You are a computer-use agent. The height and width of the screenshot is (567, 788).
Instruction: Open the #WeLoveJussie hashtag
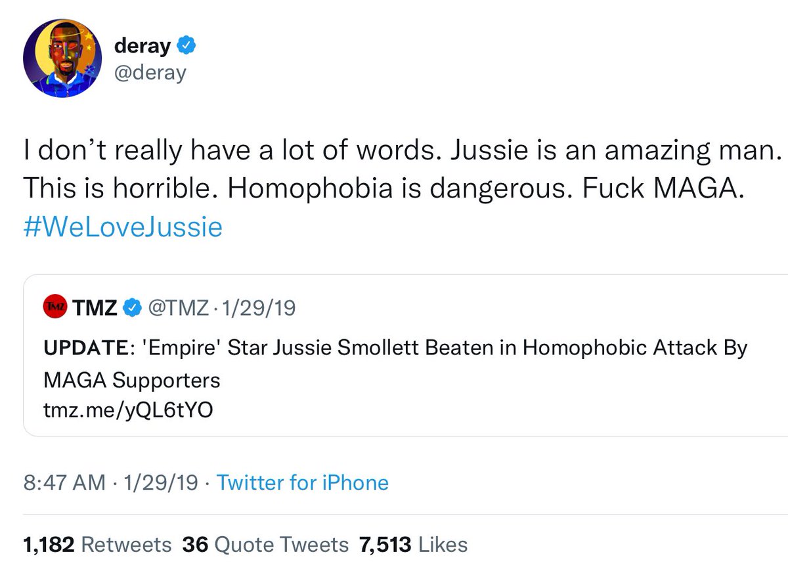(123, 227)
